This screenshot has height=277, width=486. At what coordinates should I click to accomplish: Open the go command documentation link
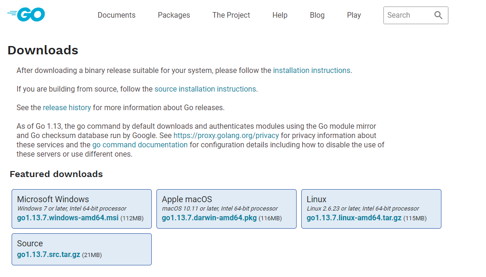(140, 145)
